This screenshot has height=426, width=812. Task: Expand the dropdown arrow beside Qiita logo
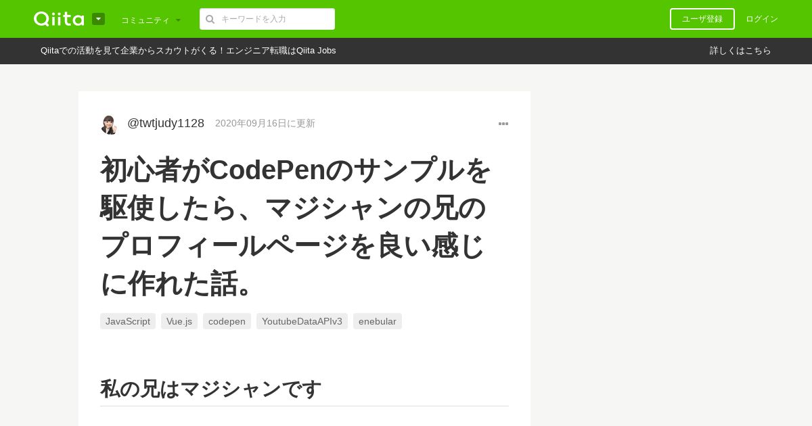tap(98, 19)
